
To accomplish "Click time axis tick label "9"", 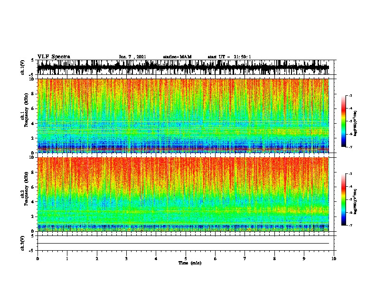I will [x=304, y=259].
